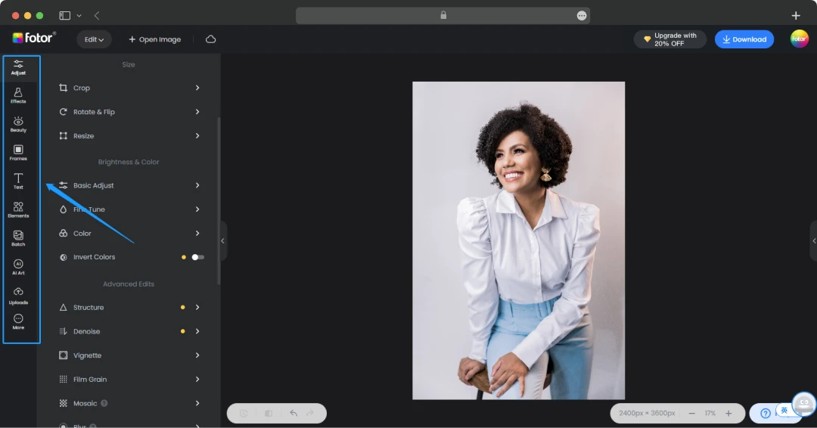Screen dimensions: 817x428
Task: Open the AI Art tool
Action: 18,267
